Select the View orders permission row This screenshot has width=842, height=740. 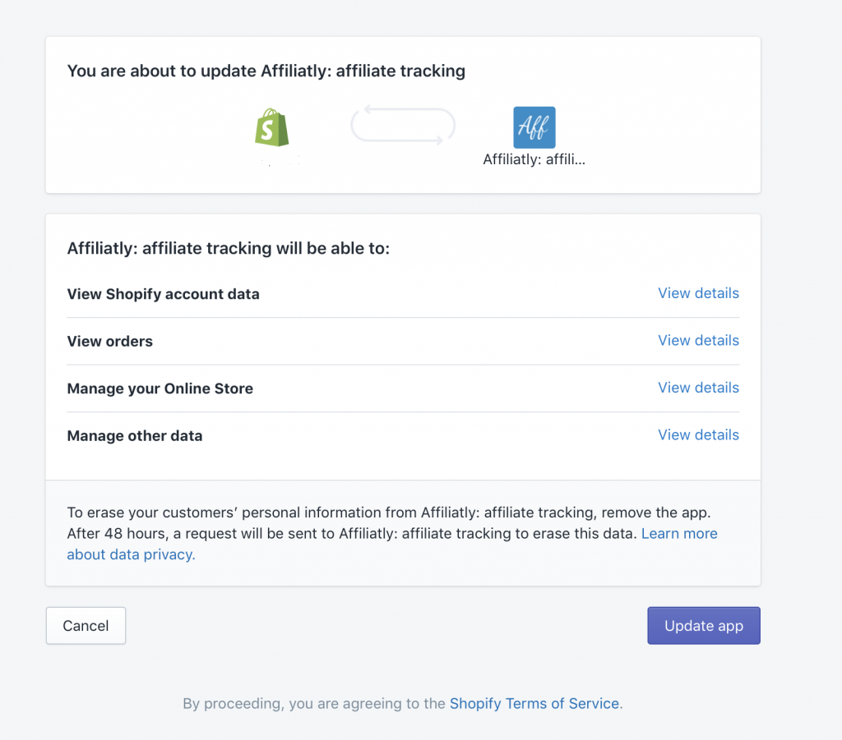[x=403, y=341]
